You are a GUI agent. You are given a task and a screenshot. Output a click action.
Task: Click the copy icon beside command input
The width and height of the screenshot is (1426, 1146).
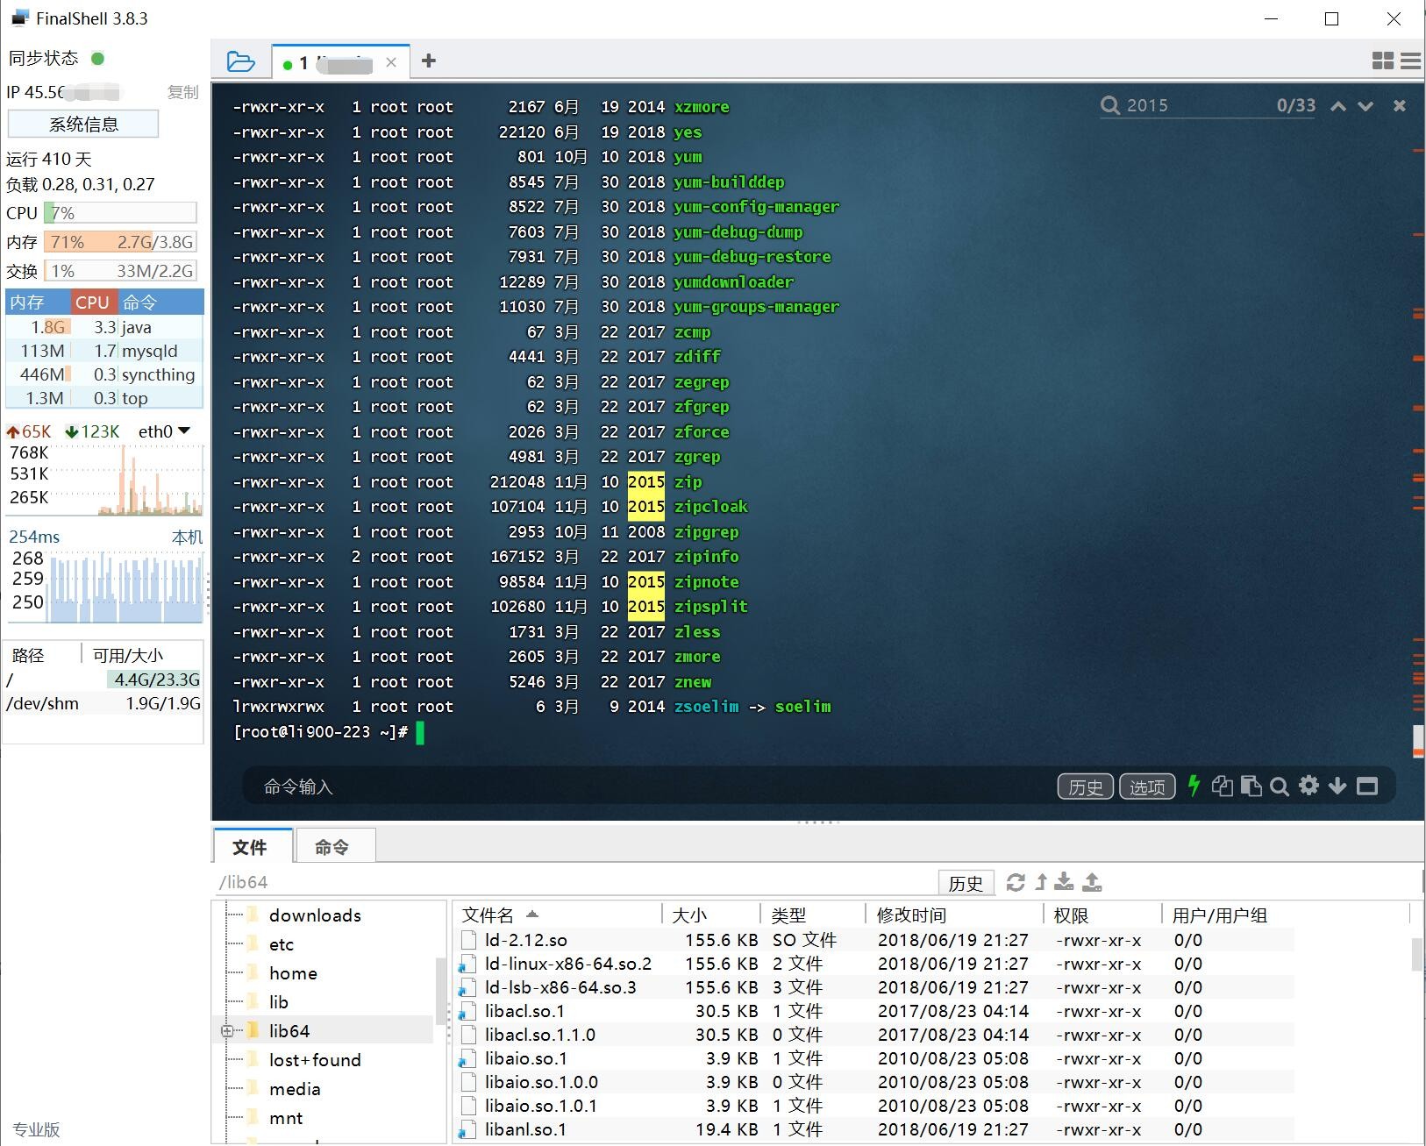point(1223,787)
